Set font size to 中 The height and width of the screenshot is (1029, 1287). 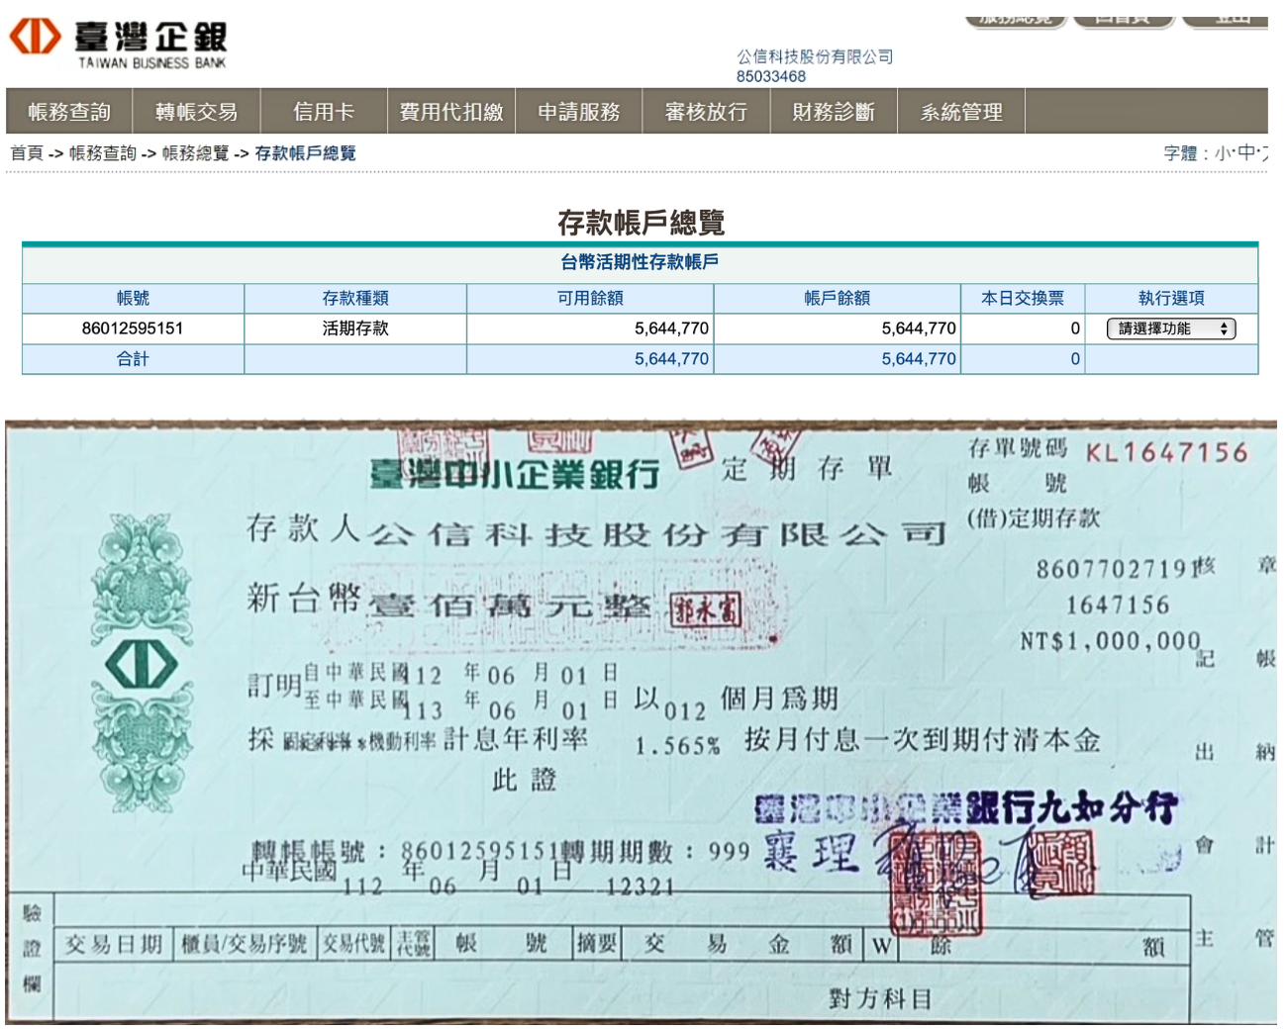click(x=1245, y=153)
